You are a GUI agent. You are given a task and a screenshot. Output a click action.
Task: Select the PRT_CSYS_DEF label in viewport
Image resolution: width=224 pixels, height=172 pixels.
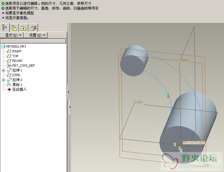pos(194,142)
